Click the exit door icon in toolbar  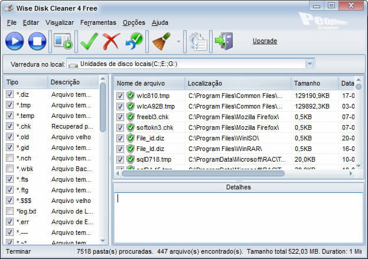coord(224,41)
